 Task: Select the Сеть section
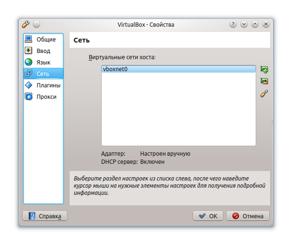tap(43, 74)
